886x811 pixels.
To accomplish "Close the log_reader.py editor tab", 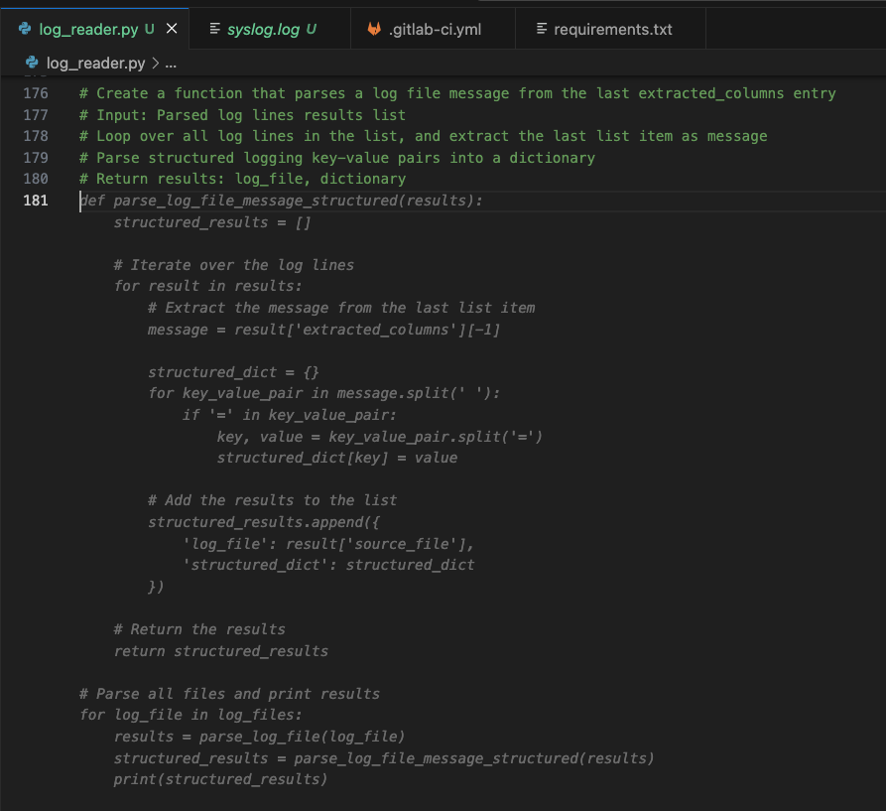I will coord(171,29).
